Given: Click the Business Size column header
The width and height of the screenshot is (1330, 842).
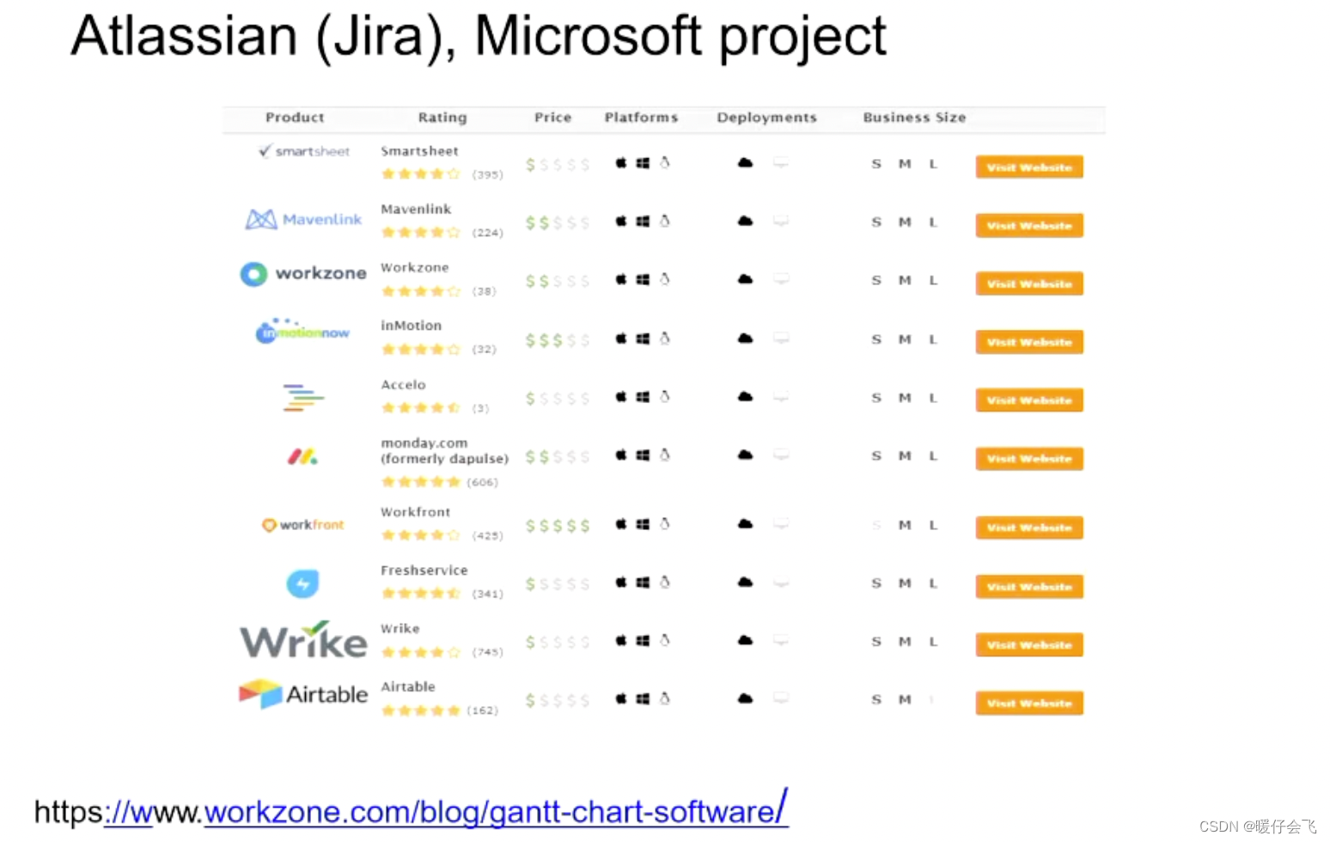Looking at the screenshot, I should (x=914, y=118).
